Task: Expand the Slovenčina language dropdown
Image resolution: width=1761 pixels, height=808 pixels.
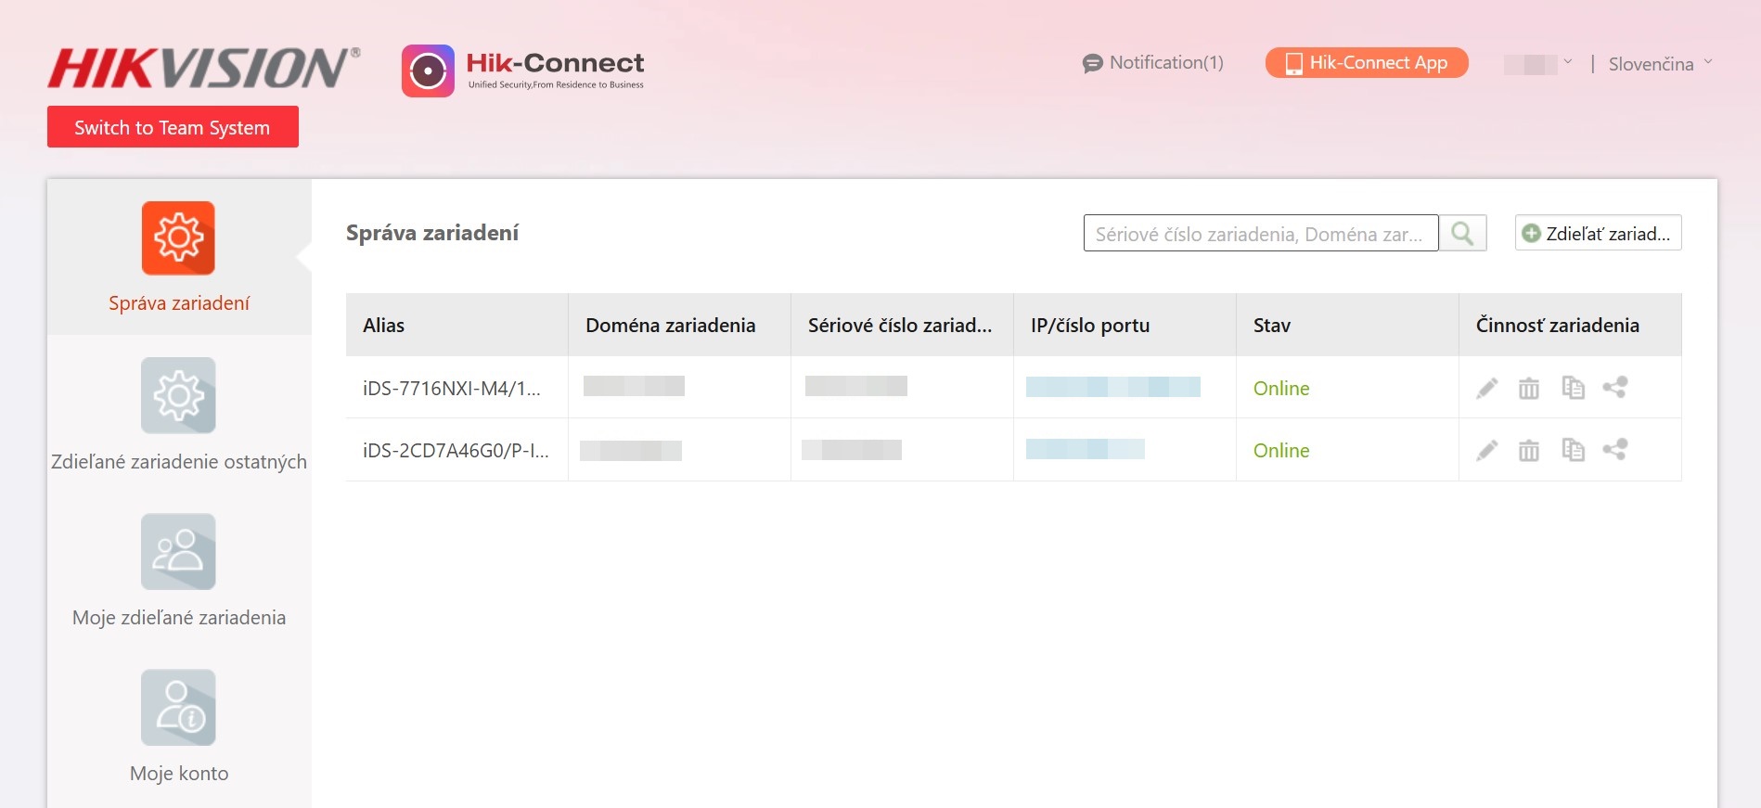Action: coord(1660,64)
